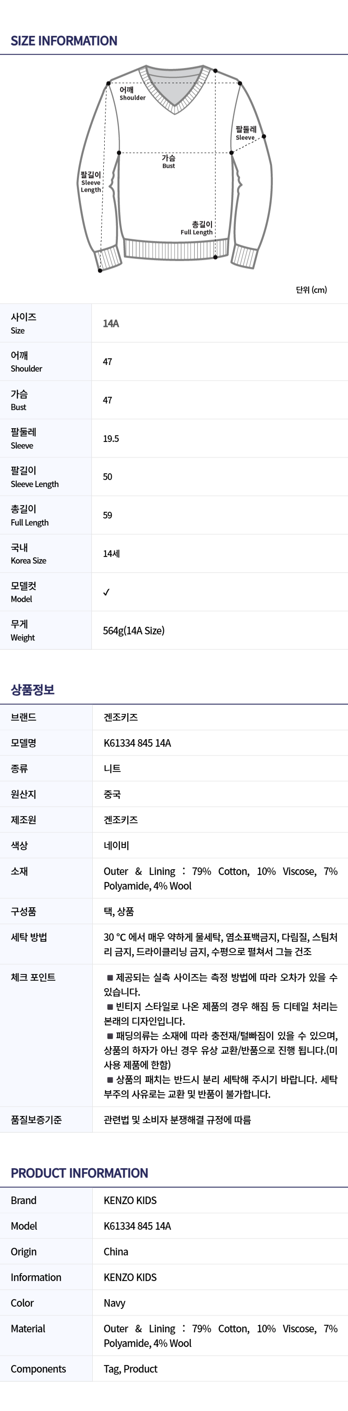Click the 겐조키즈 value in the 브랜드 row
The width and height of the screenshot is (348, 1411).
(121, 717)
